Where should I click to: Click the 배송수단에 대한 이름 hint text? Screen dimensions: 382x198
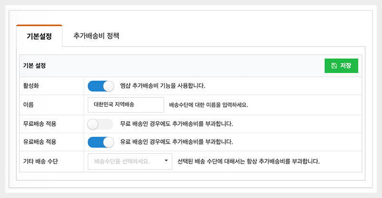coord(209,105)
